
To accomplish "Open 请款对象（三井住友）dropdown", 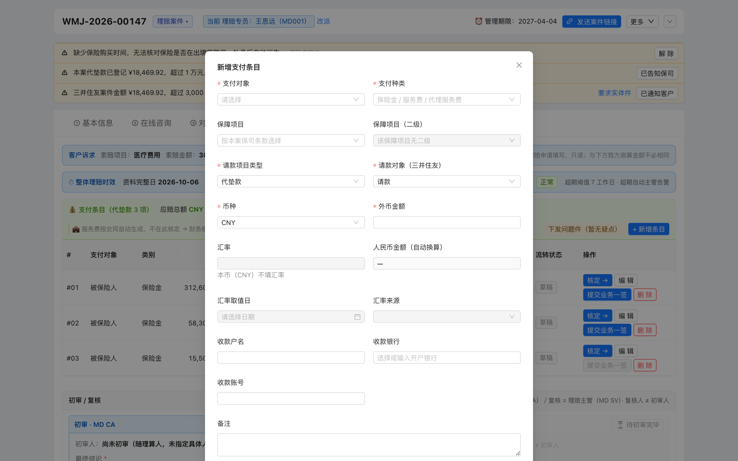I will 447,181.
